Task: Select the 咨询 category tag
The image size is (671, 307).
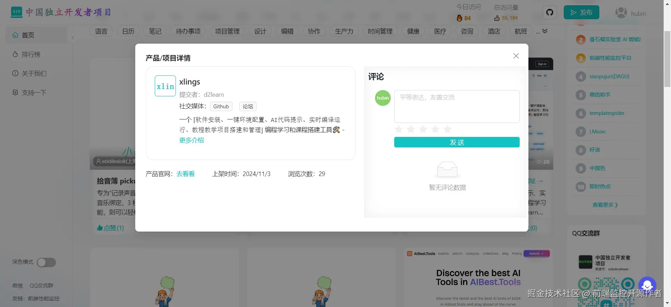Action: pyautogui.click(x=467, y=31)
